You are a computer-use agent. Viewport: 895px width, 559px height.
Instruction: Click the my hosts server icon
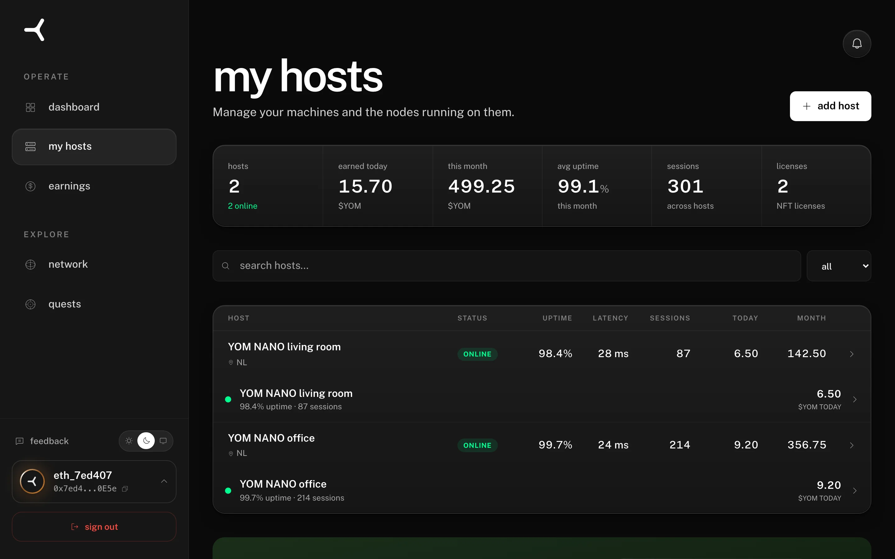(30, 146)
